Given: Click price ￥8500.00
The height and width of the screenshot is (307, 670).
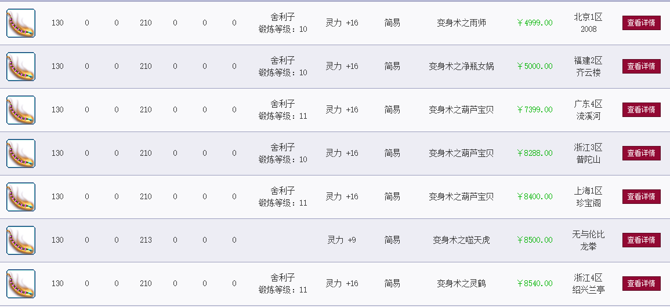Looking at the screenshot, I should pyautogui.click(x=534, y=240).
